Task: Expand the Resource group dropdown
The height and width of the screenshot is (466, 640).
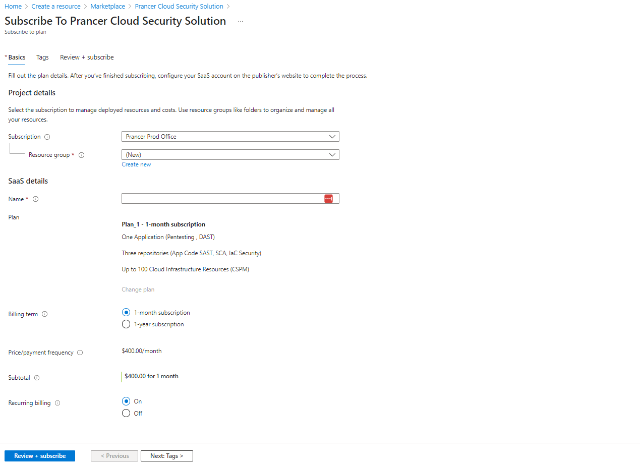Action: [x=230, y=155]
